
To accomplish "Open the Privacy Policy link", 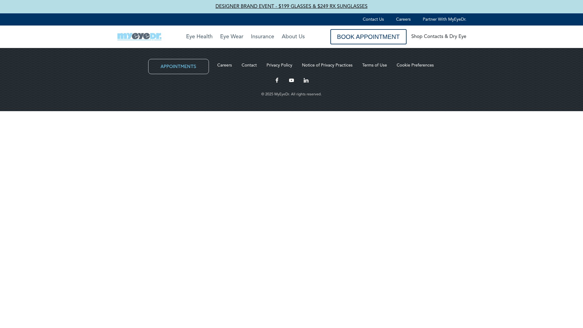I will point(279,65).
